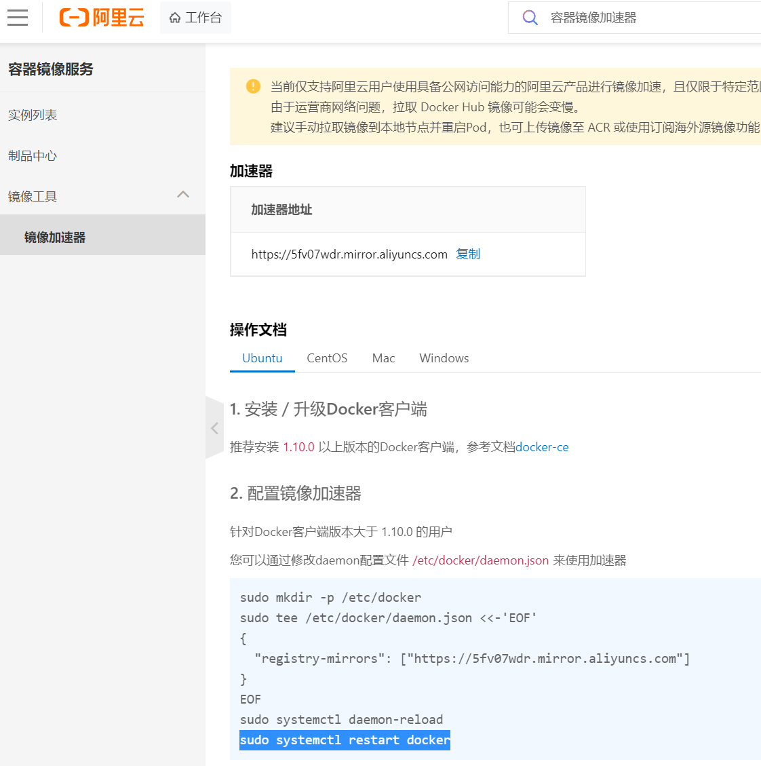Click the accelerator URL https://5fv07wdr.mirror.aliyuncs.com

349,254
